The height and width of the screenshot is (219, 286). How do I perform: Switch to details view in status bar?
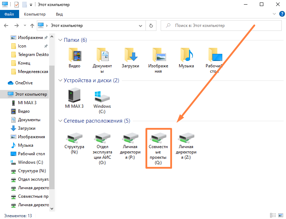pos(273,215)
